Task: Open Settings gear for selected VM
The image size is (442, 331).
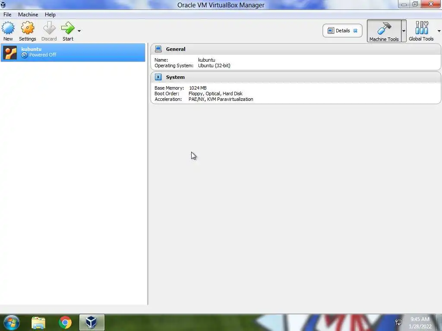Action: tap(27, 31)
